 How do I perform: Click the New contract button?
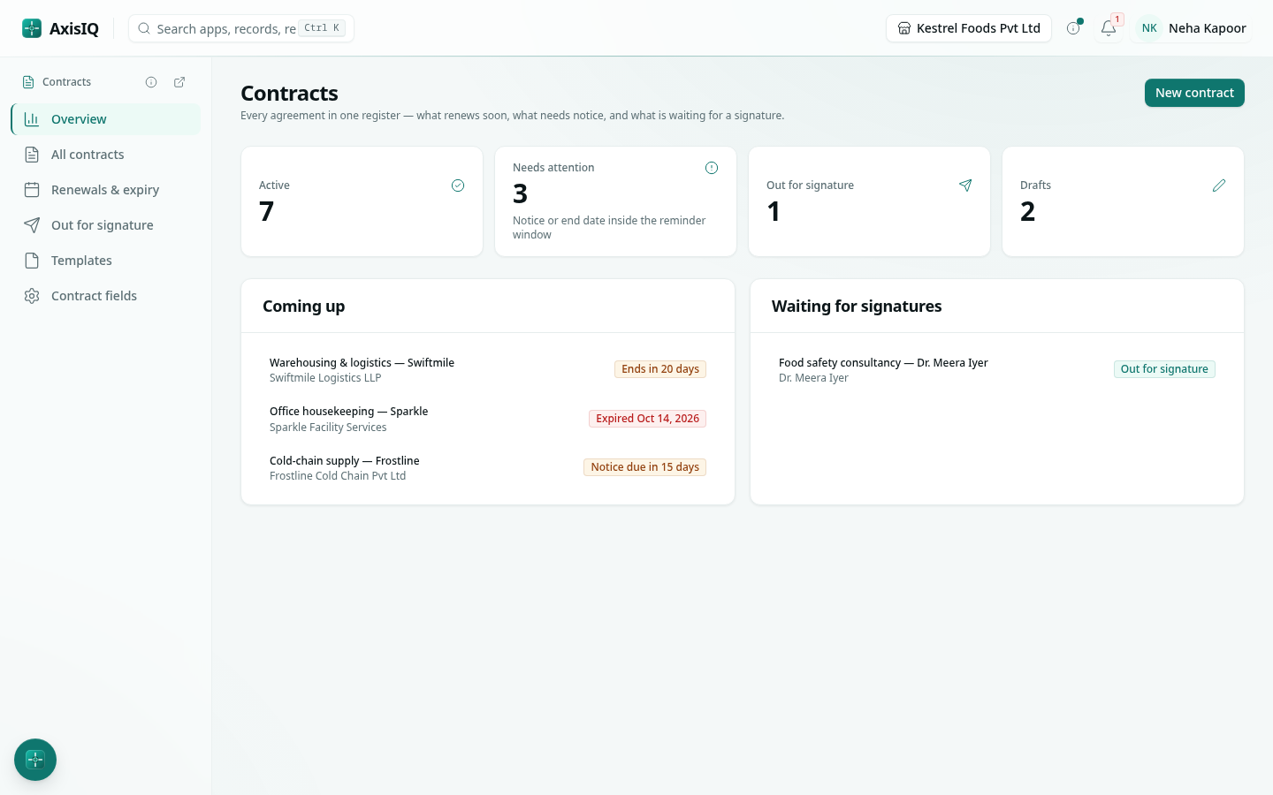click(1194, 93)
